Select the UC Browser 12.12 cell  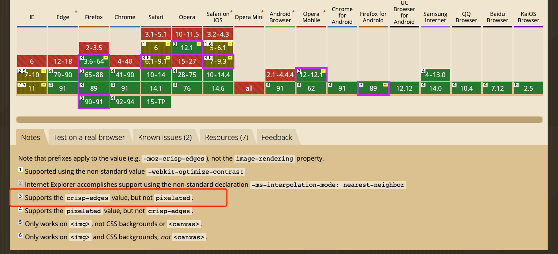(404, 88)
